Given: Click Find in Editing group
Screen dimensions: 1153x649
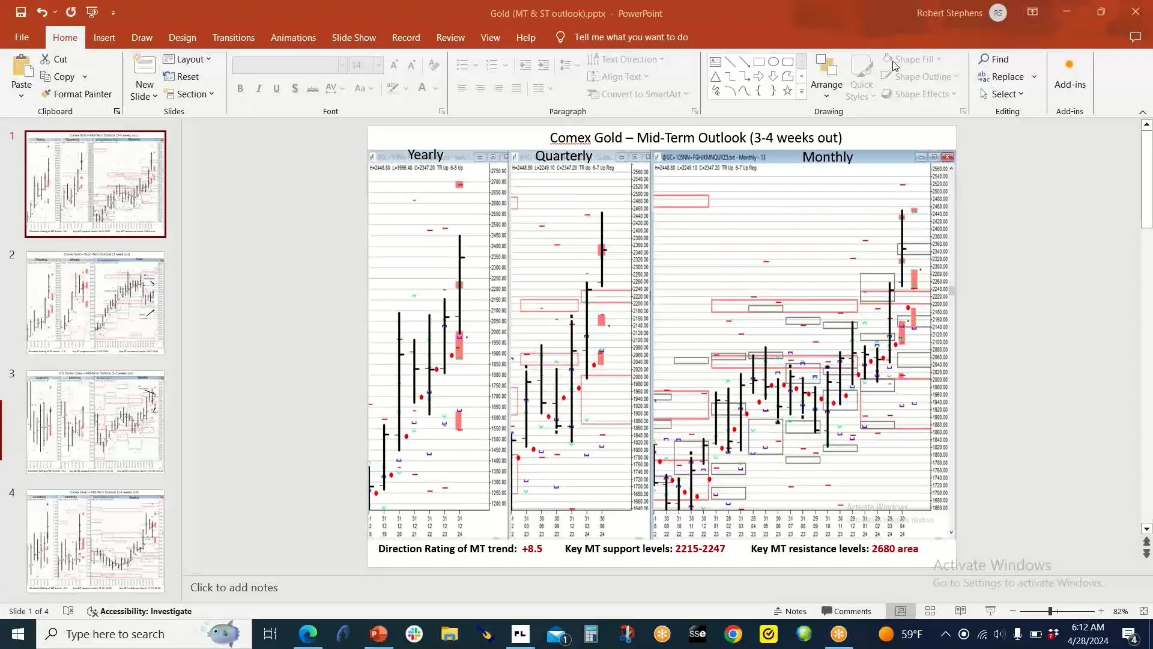Looking at the screenshot, I should 994,59.
